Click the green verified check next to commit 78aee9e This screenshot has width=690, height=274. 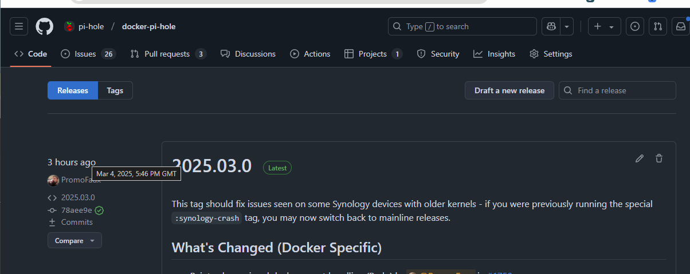click(x=99, y=210)
